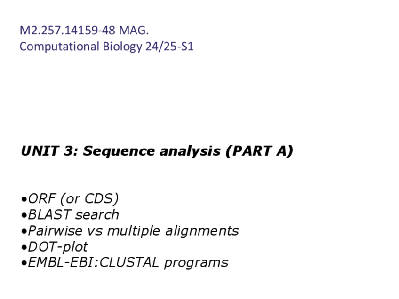Viewport: 399px width, 299px height.
Task: Click the UNIT 3: heading text
Action: (x=50, y=151)
